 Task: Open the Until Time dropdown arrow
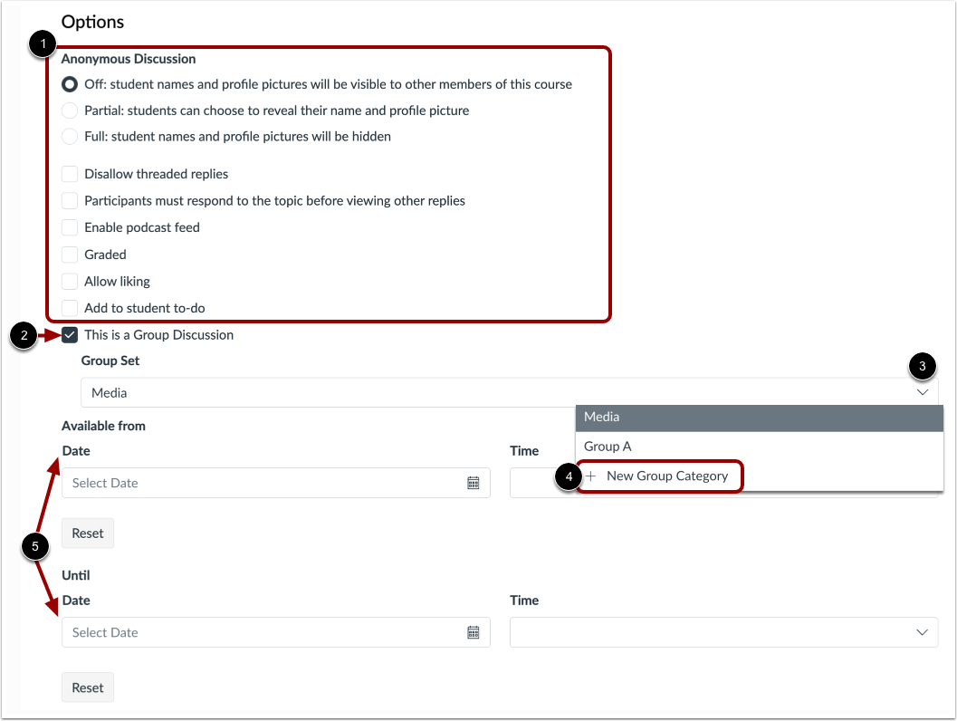tap(923, 632)
